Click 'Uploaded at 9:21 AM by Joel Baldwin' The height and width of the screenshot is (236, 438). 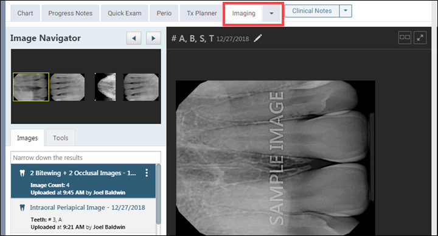78,227
